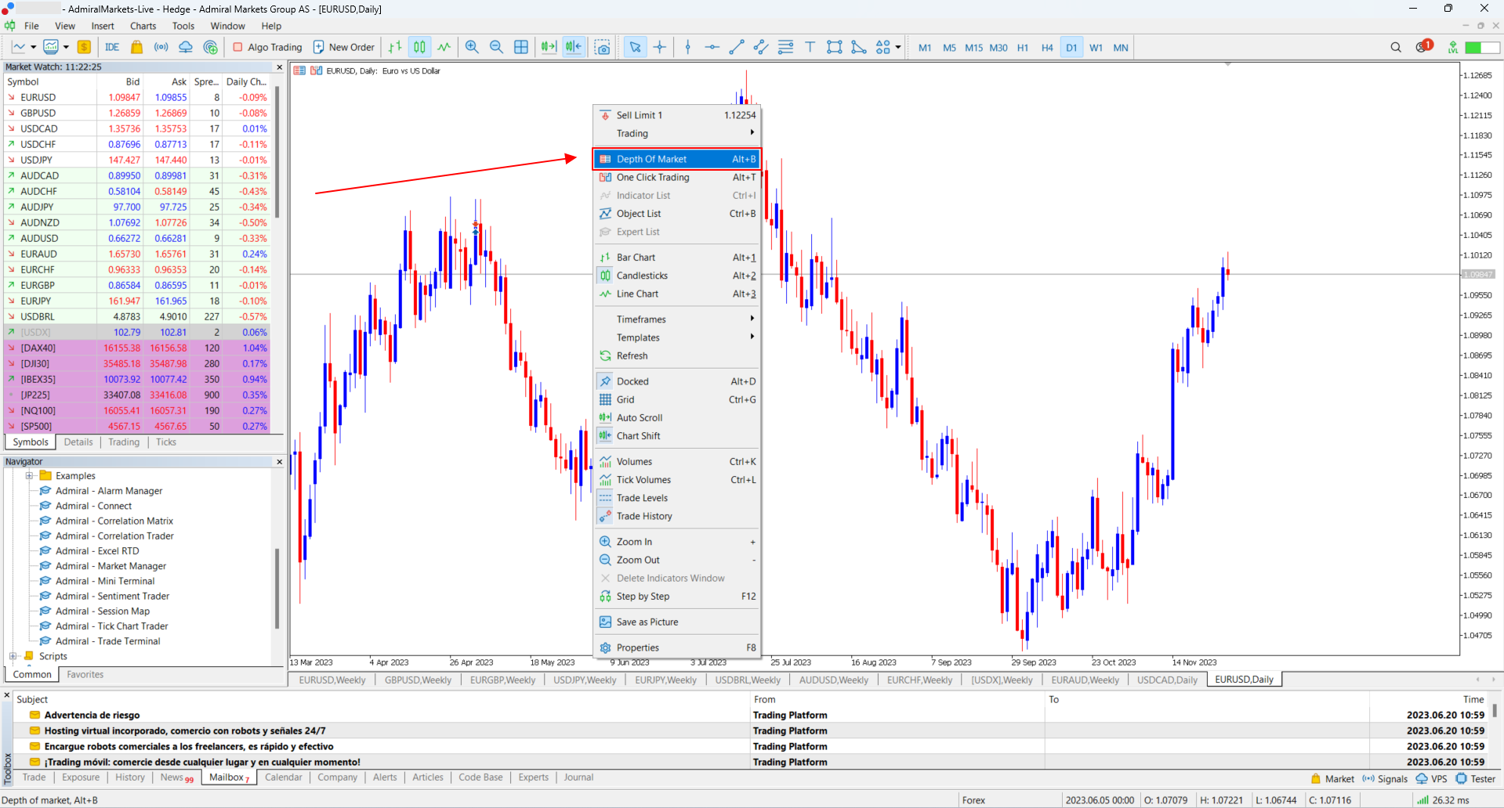This screenshot has width=1504, height=808.
Task: Open the Charts menu
Action: 143,26
